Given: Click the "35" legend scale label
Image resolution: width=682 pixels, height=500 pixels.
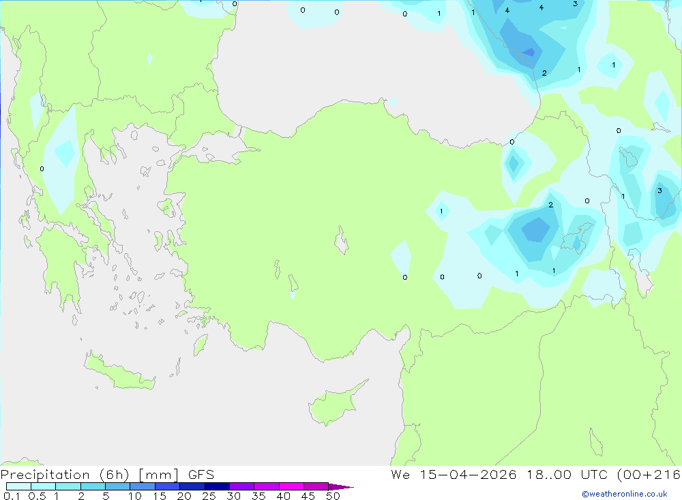Looking at the screenshot, I should tap(258, 496).
